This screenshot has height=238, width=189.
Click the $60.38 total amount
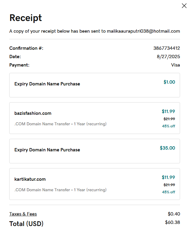click(173, 222)
